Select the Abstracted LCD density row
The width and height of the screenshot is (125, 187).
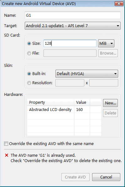click(x=64, y=109)
